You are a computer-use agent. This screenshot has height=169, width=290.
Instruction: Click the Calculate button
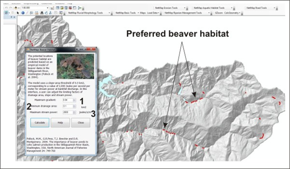pyautogui.click(x=40, y=122)
